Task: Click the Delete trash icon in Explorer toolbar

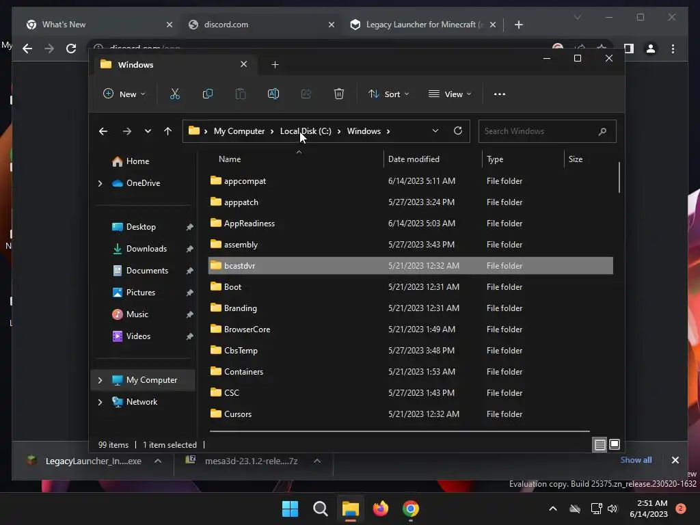Action: [x=339, y=94]
